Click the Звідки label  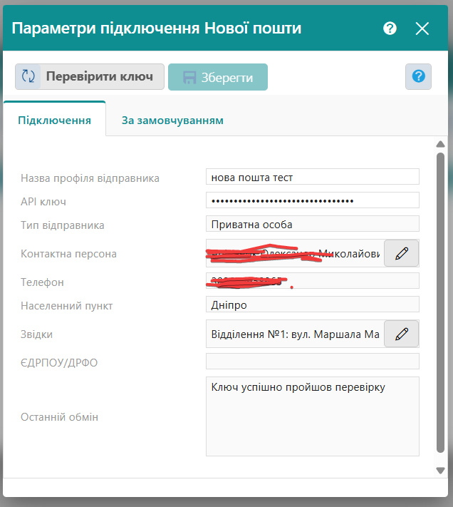tap(37, 334)
